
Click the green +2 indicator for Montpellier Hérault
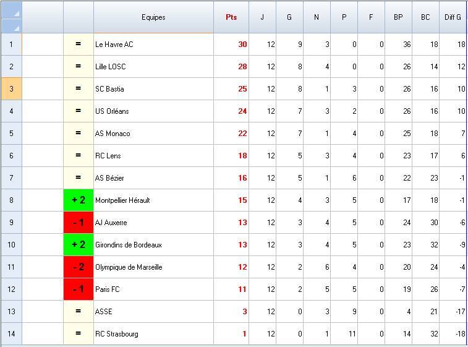[x=79, y=200]
